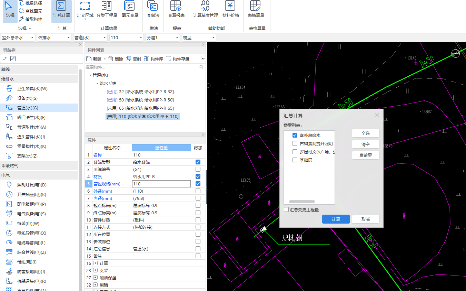Screen dimensions: 466x291
Task: Close the 汇总计算 dialog
Action: (x=377, y=116)
